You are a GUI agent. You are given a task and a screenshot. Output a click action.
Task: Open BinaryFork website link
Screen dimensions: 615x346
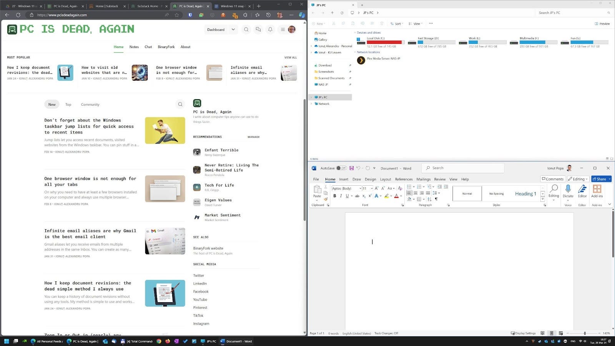pos(208,248)
